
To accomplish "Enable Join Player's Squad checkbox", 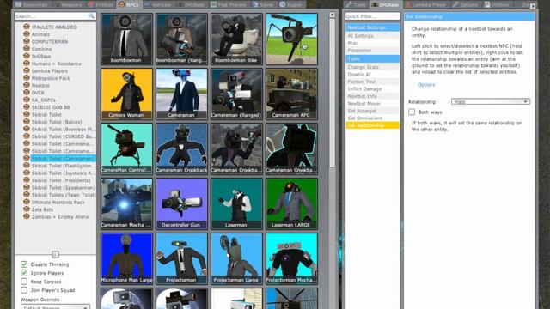I will [24, 290].
